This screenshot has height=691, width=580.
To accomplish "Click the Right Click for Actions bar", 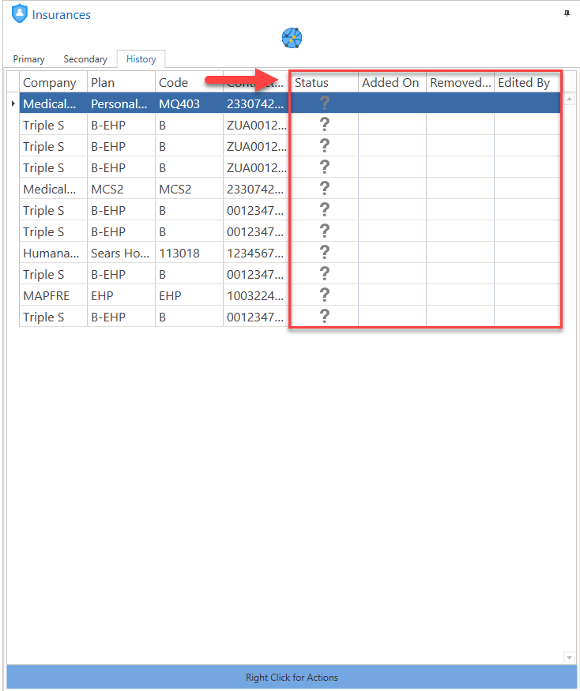I will tap(292, 677).
